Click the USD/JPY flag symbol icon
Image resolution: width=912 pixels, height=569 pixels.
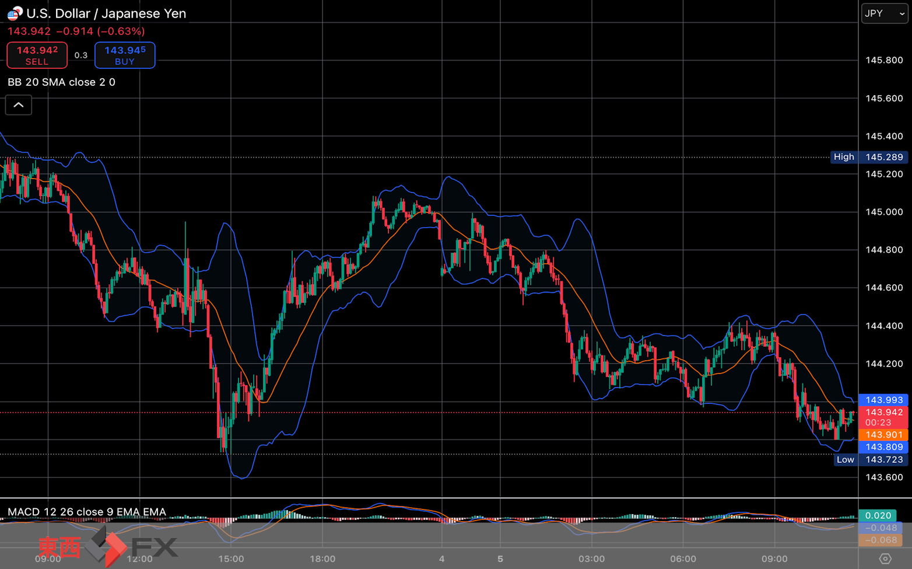(15, 13)
